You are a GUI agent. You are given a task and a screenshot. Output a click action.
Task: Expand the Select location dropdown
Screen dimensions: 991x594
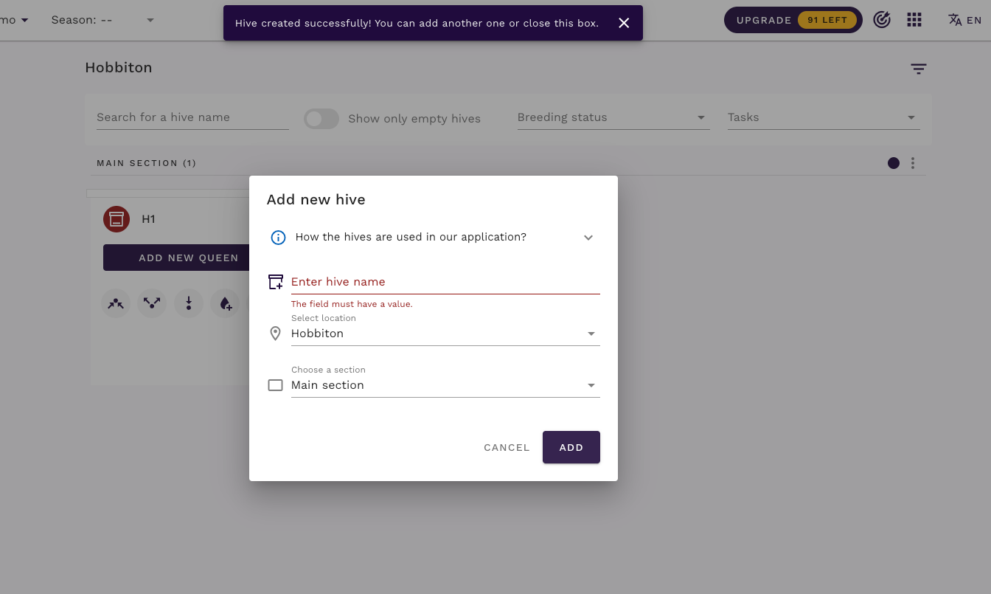click(445, 334)
